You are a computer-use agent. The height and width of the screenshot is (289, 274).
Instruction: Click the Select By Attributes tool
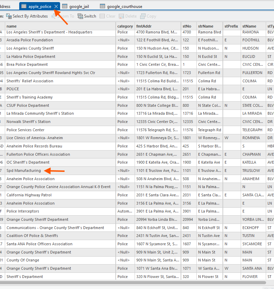27,16
